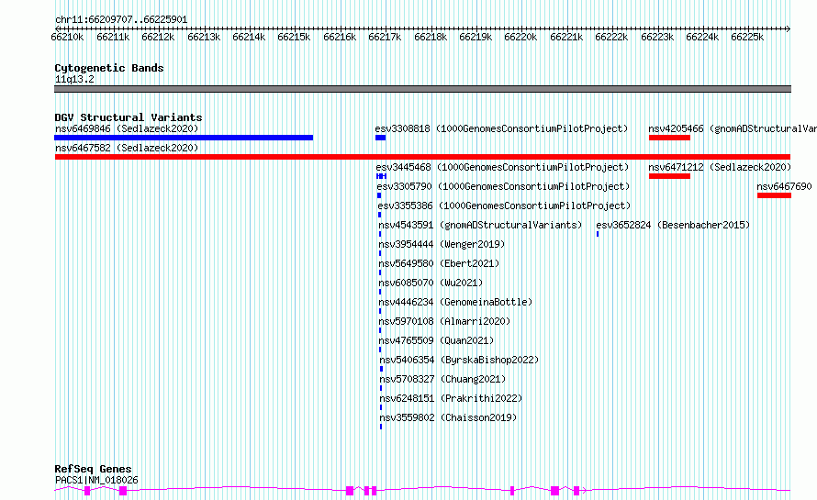Click the nsv4205466 gnomAD variant label
The width and height of the screenshot is (817, 500).
tap(732, 128)
